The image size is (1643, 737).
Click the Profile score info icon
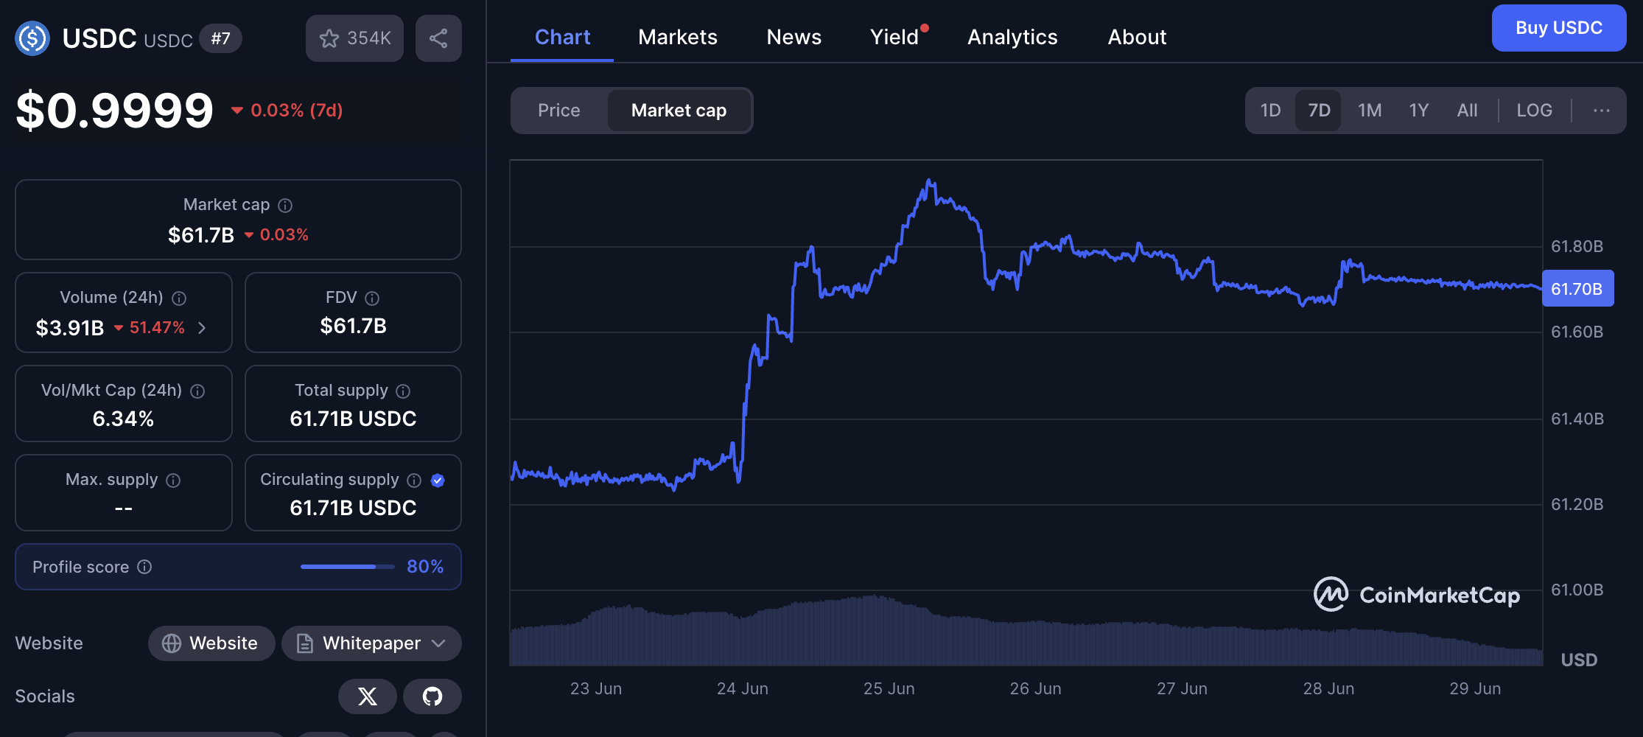pos(145,567)
